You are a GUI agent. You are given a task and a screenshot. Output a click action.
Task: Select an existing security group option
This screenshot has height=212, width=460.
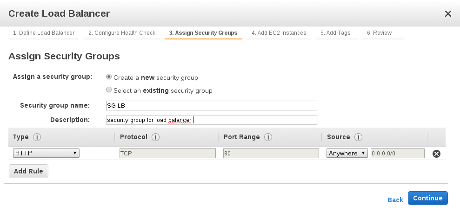click(109, 90)
